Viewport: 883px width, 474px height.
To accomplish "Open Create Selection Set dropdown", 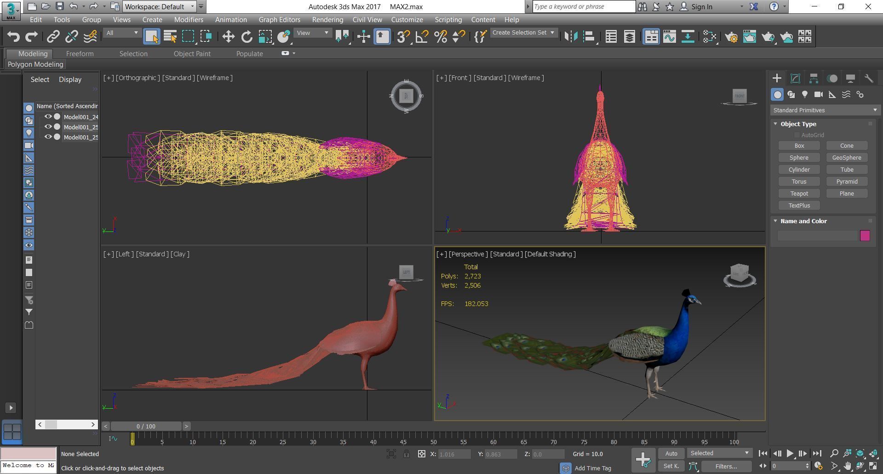I will pyautogui.click(x=523, y=33).
